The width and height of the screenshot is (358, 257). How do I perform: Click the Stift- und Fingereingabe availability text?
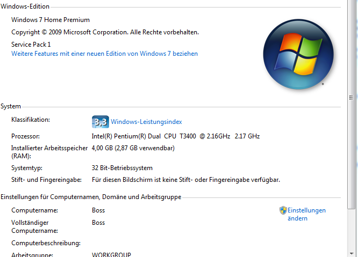coord(186,180)
